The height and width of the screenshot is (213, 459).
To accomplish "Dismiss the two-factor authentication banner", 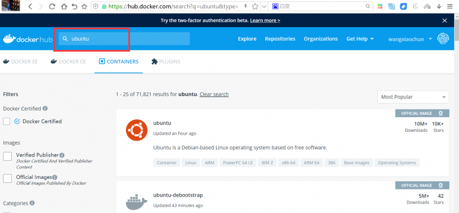I will [x=445, y=21].
